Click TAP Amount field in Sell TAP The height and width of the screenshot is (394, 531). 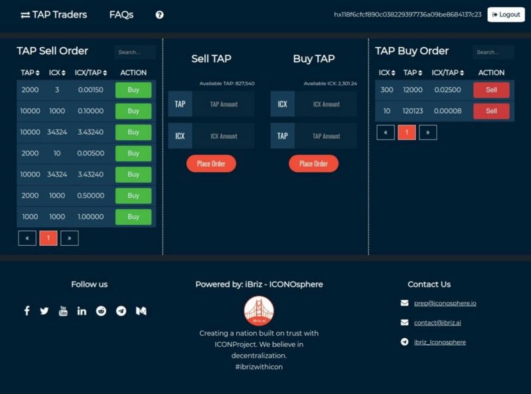pyautogui.click(x=224, y=104)
